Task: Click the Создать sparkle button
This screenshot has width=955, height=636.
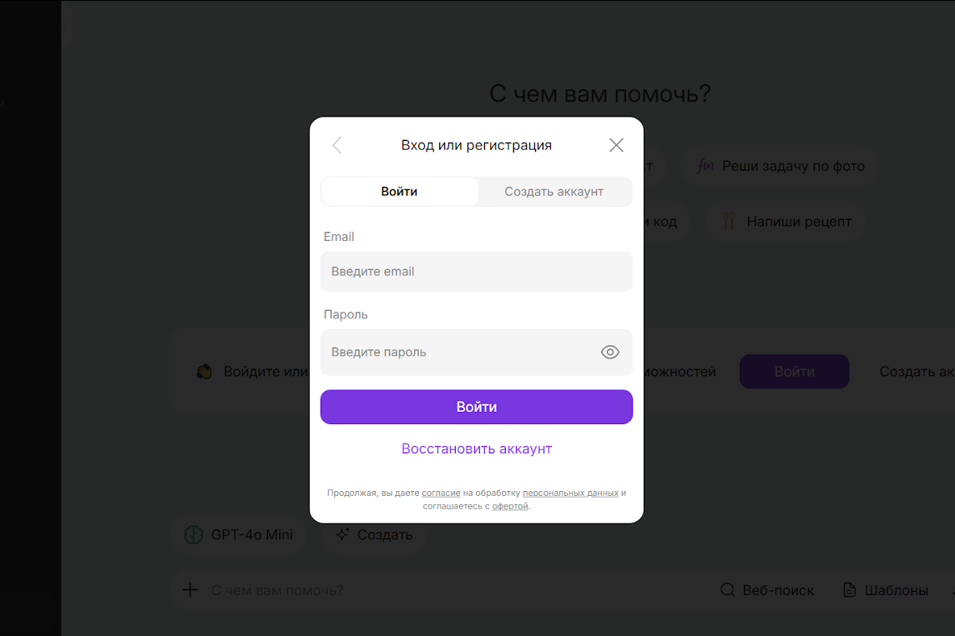Action: point(375,535)
